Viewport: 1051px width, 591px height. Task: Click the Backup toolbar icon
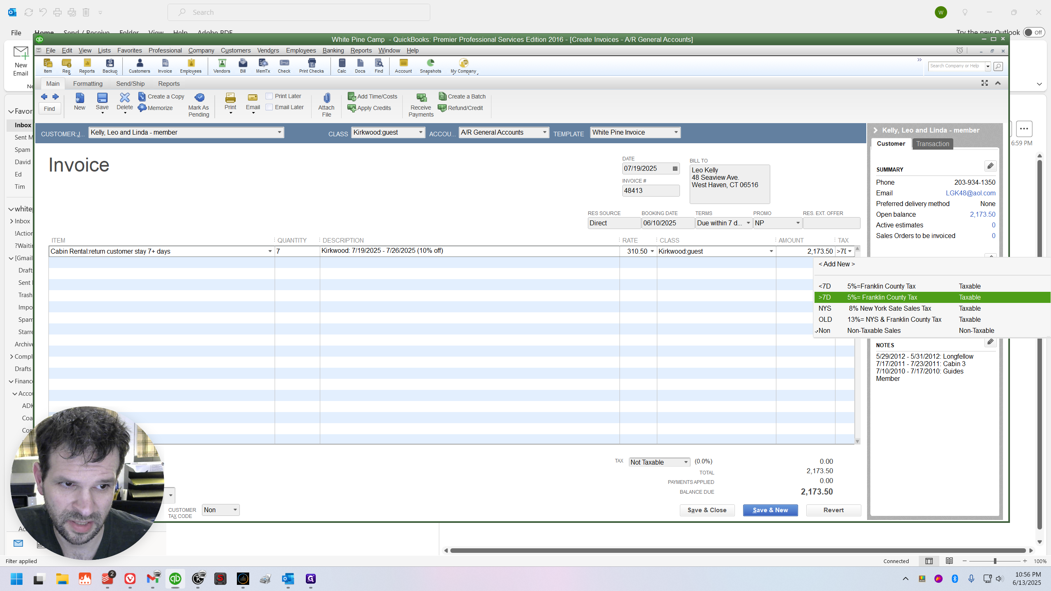[110, 66]
